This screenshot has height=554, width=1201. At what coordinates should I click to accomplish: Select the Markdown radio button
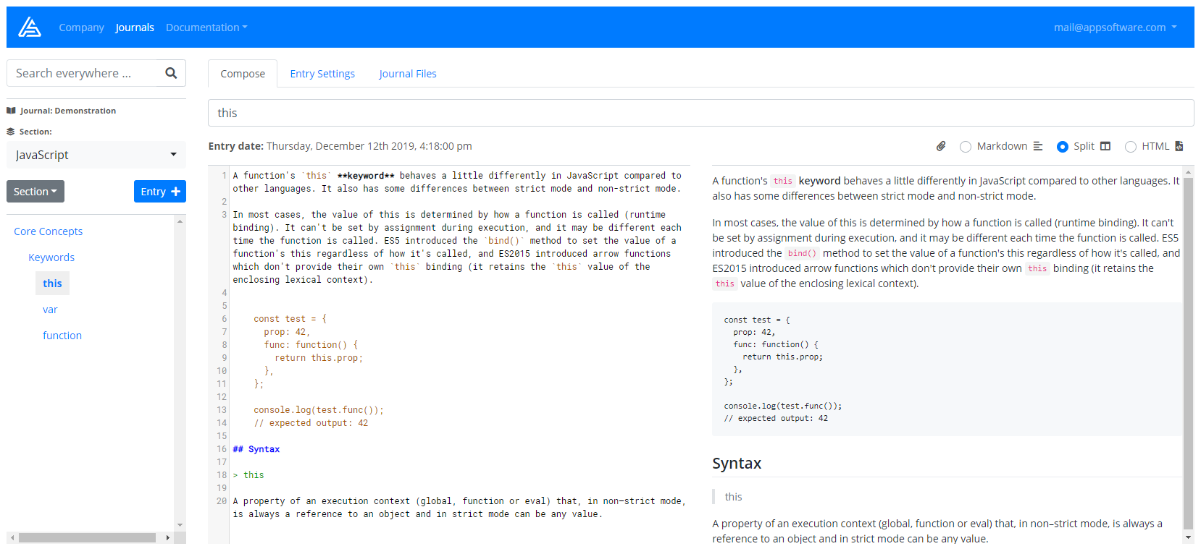(x=966, y=147)
